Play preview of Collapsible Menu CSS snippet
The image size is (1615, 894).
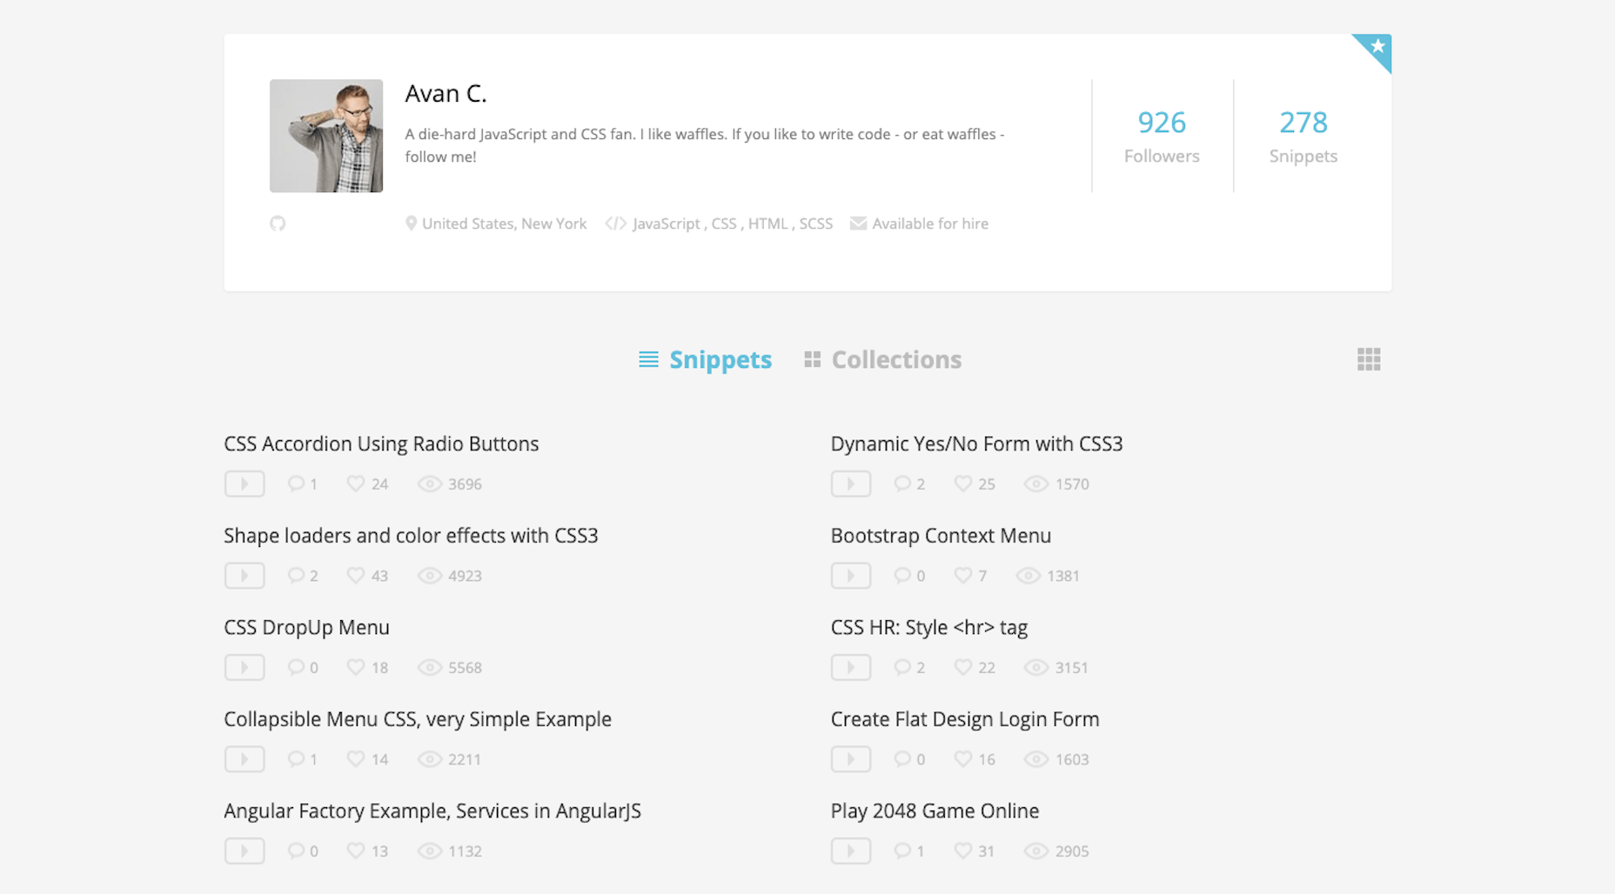(x=245, y=759)
